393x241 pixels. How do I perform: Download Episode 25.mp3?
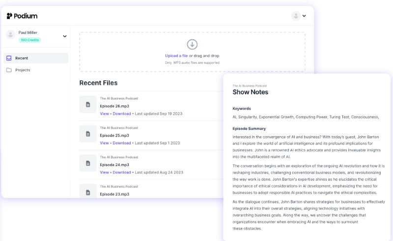tap(122, 143)
